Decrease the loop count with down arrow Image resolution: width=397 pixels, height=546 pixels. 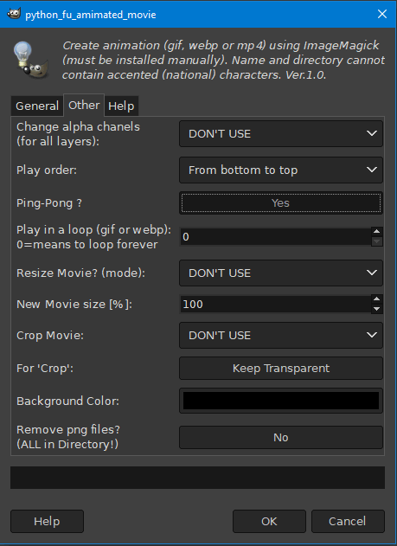pyautogui.click(x=377, y=241)
